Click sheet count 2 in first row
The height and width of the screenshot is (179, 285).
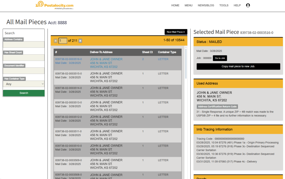(143, 59)
